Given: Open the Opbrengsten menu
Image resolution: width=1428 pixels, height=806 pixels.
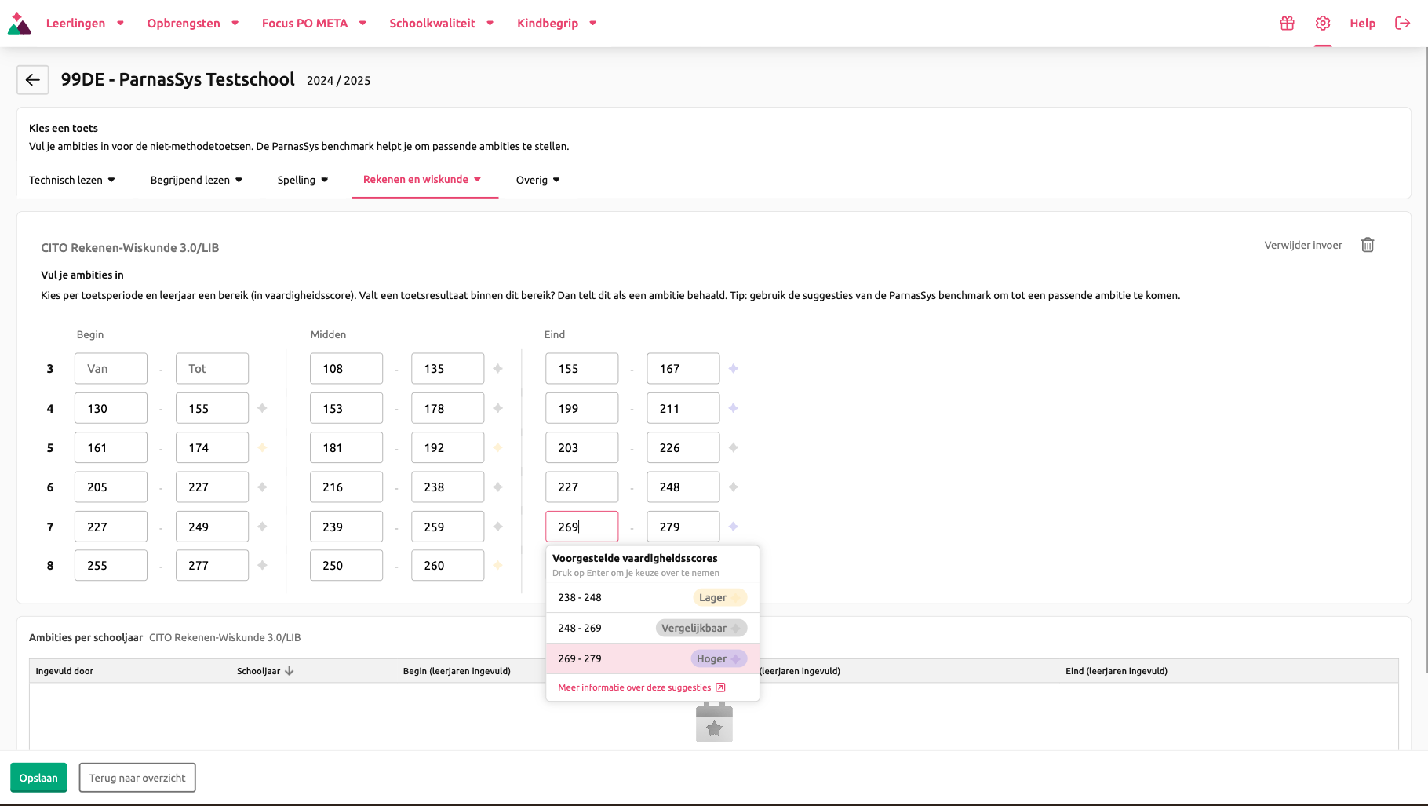Looking at the screenshot, I should 192,24.
